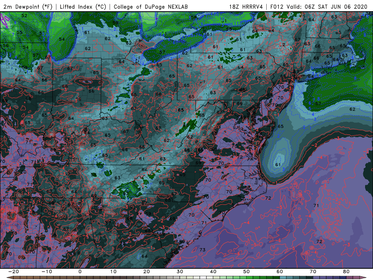Click the left arrow end of the color bar
The height and width of the screenshot is (280, 373).
click(9, 277)
